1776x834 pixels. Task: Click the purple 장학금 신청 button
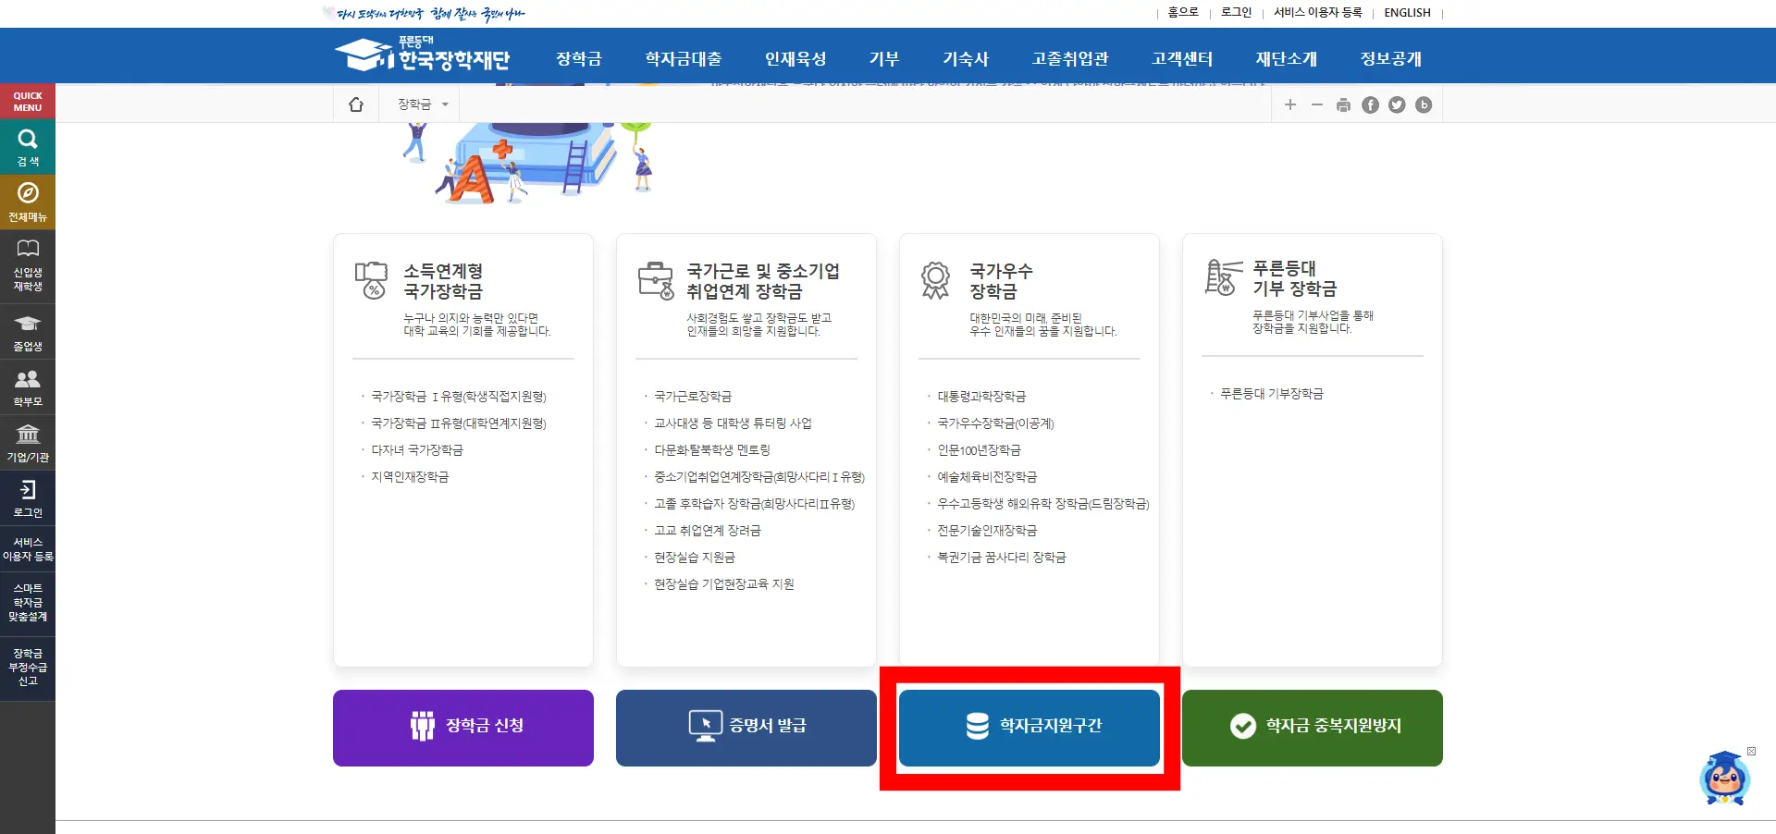[462, 728]
